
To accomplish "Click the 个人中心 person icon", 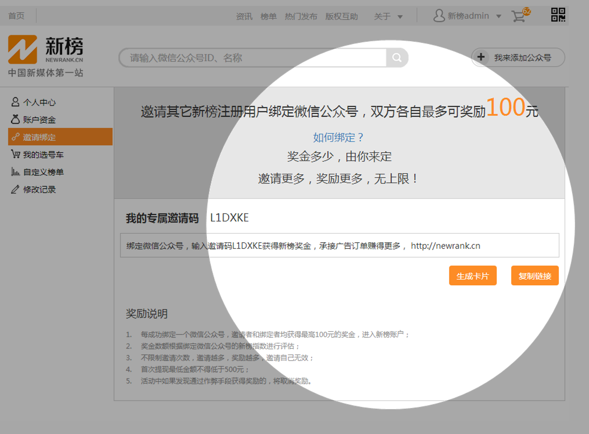I will (15, 102).
